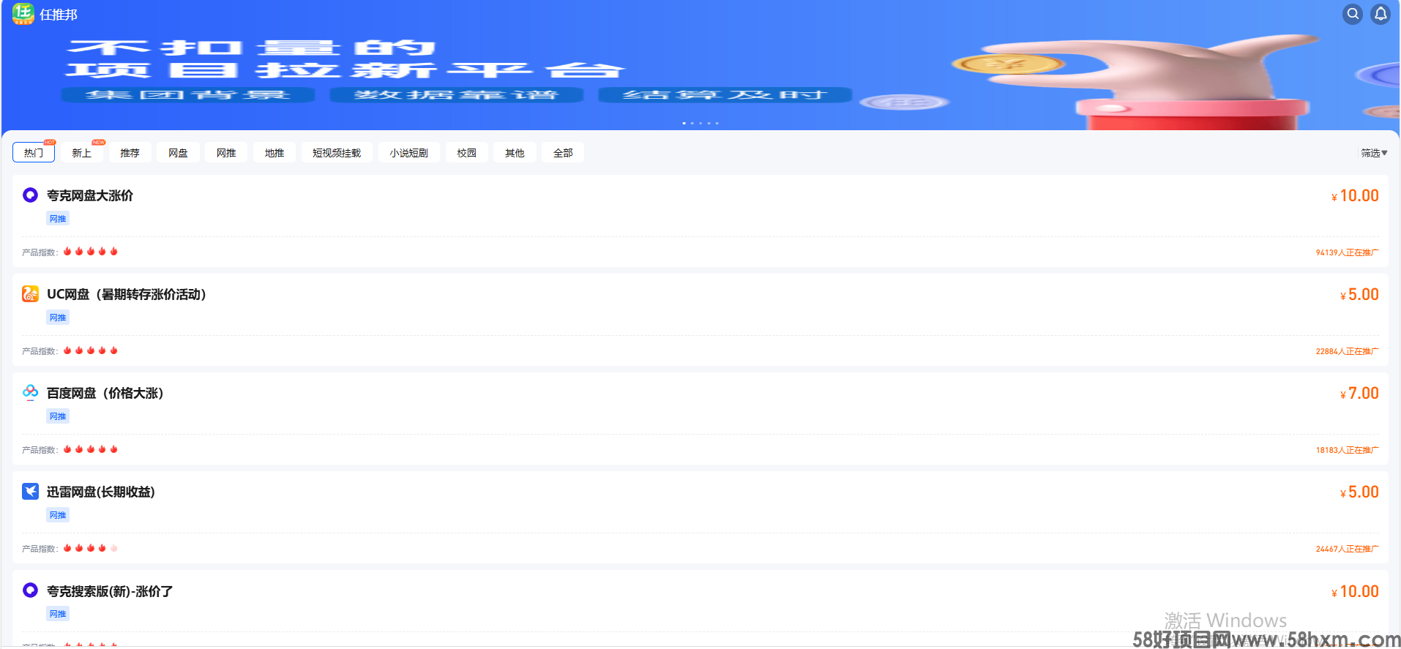Click the banner carousel pagination dots

tap(700, 123)
